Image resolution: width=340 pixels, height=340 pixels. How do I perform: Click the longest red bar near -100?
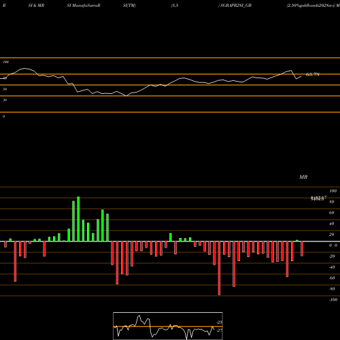coord(219,268)
